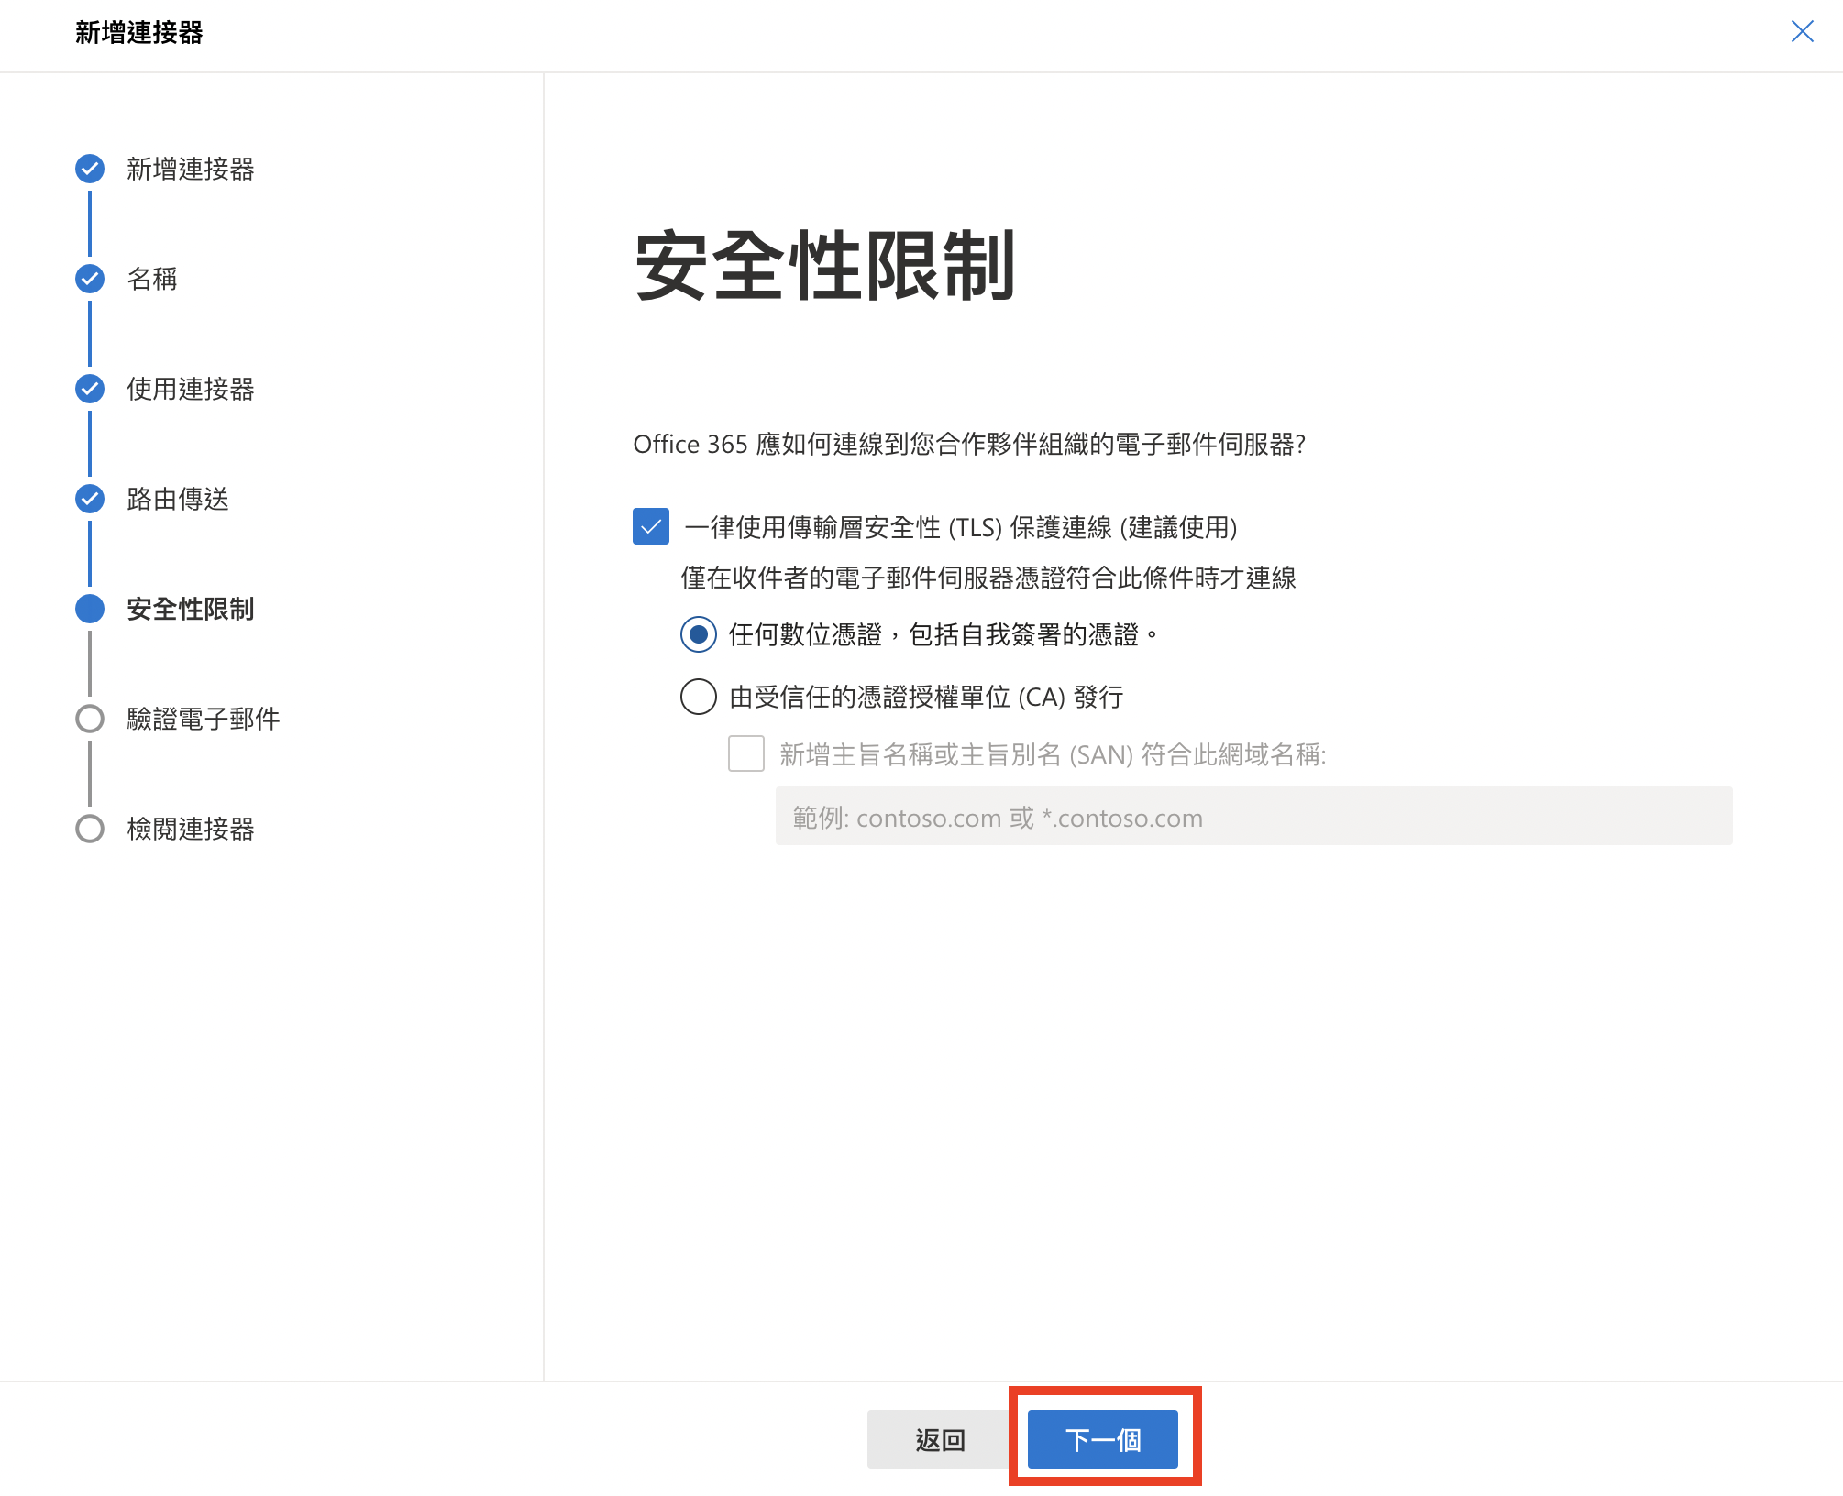
Task: Click the contoso.com domain name input field
Action: tap(1254, 816)
